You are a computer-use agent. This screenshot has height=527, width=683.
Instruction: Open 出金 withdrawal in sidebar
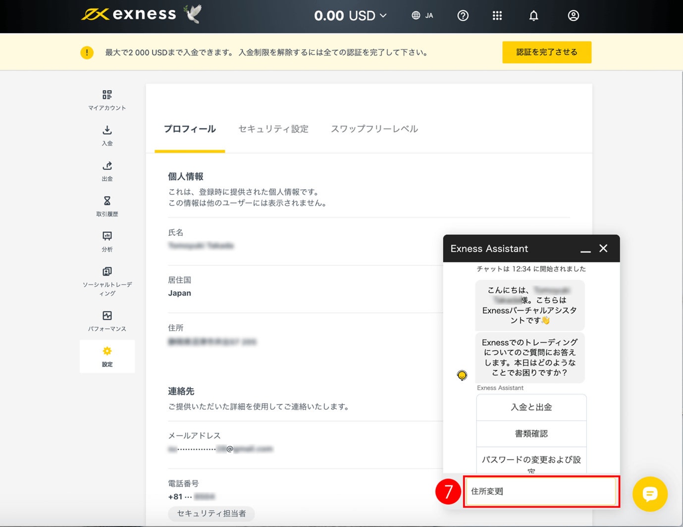107,171
